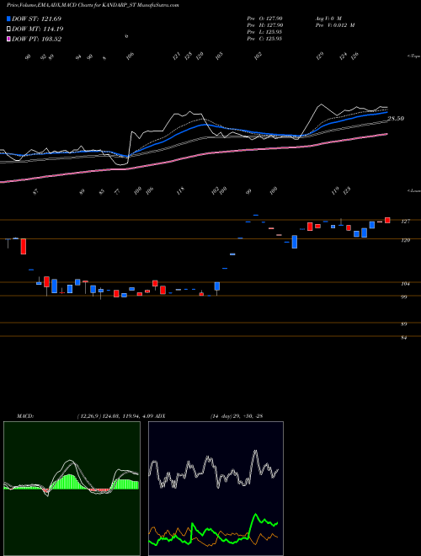Image resolution: width=421 pixels, height=556 pixels.
Task: Open the ADX indicator chart panel
Action: point(216,489)
